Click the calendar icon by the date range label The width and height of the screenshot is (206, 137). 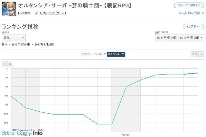pyautogui.click(x=156, y=32)
